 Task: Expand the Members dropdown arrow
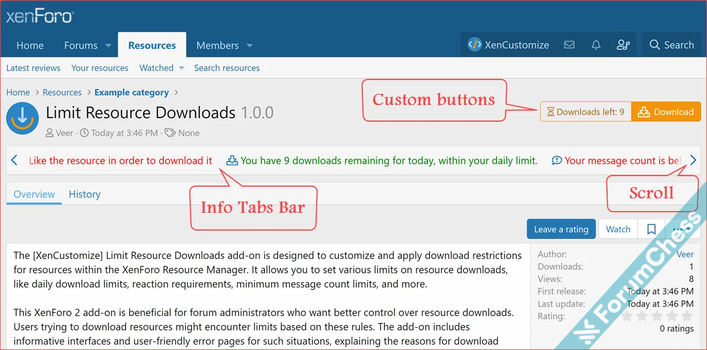click(250, 46)
